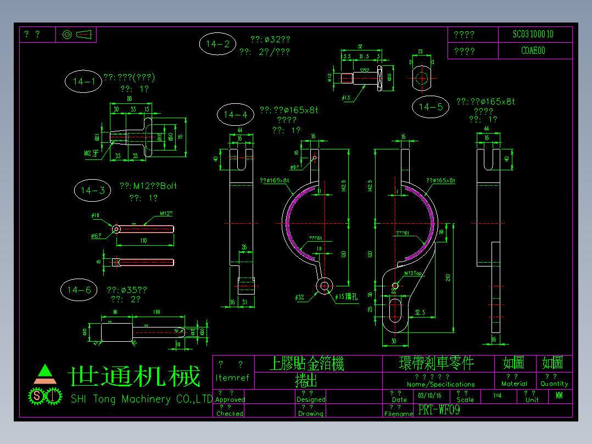Click the filename value PRT-WF09
The width and height of the screenshot is (592, 444).
tap(439, 410)
